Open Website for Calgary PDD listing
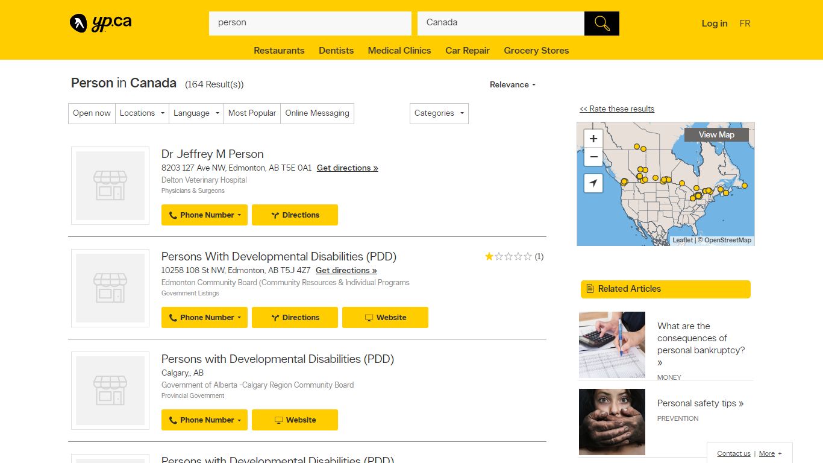 295,420
